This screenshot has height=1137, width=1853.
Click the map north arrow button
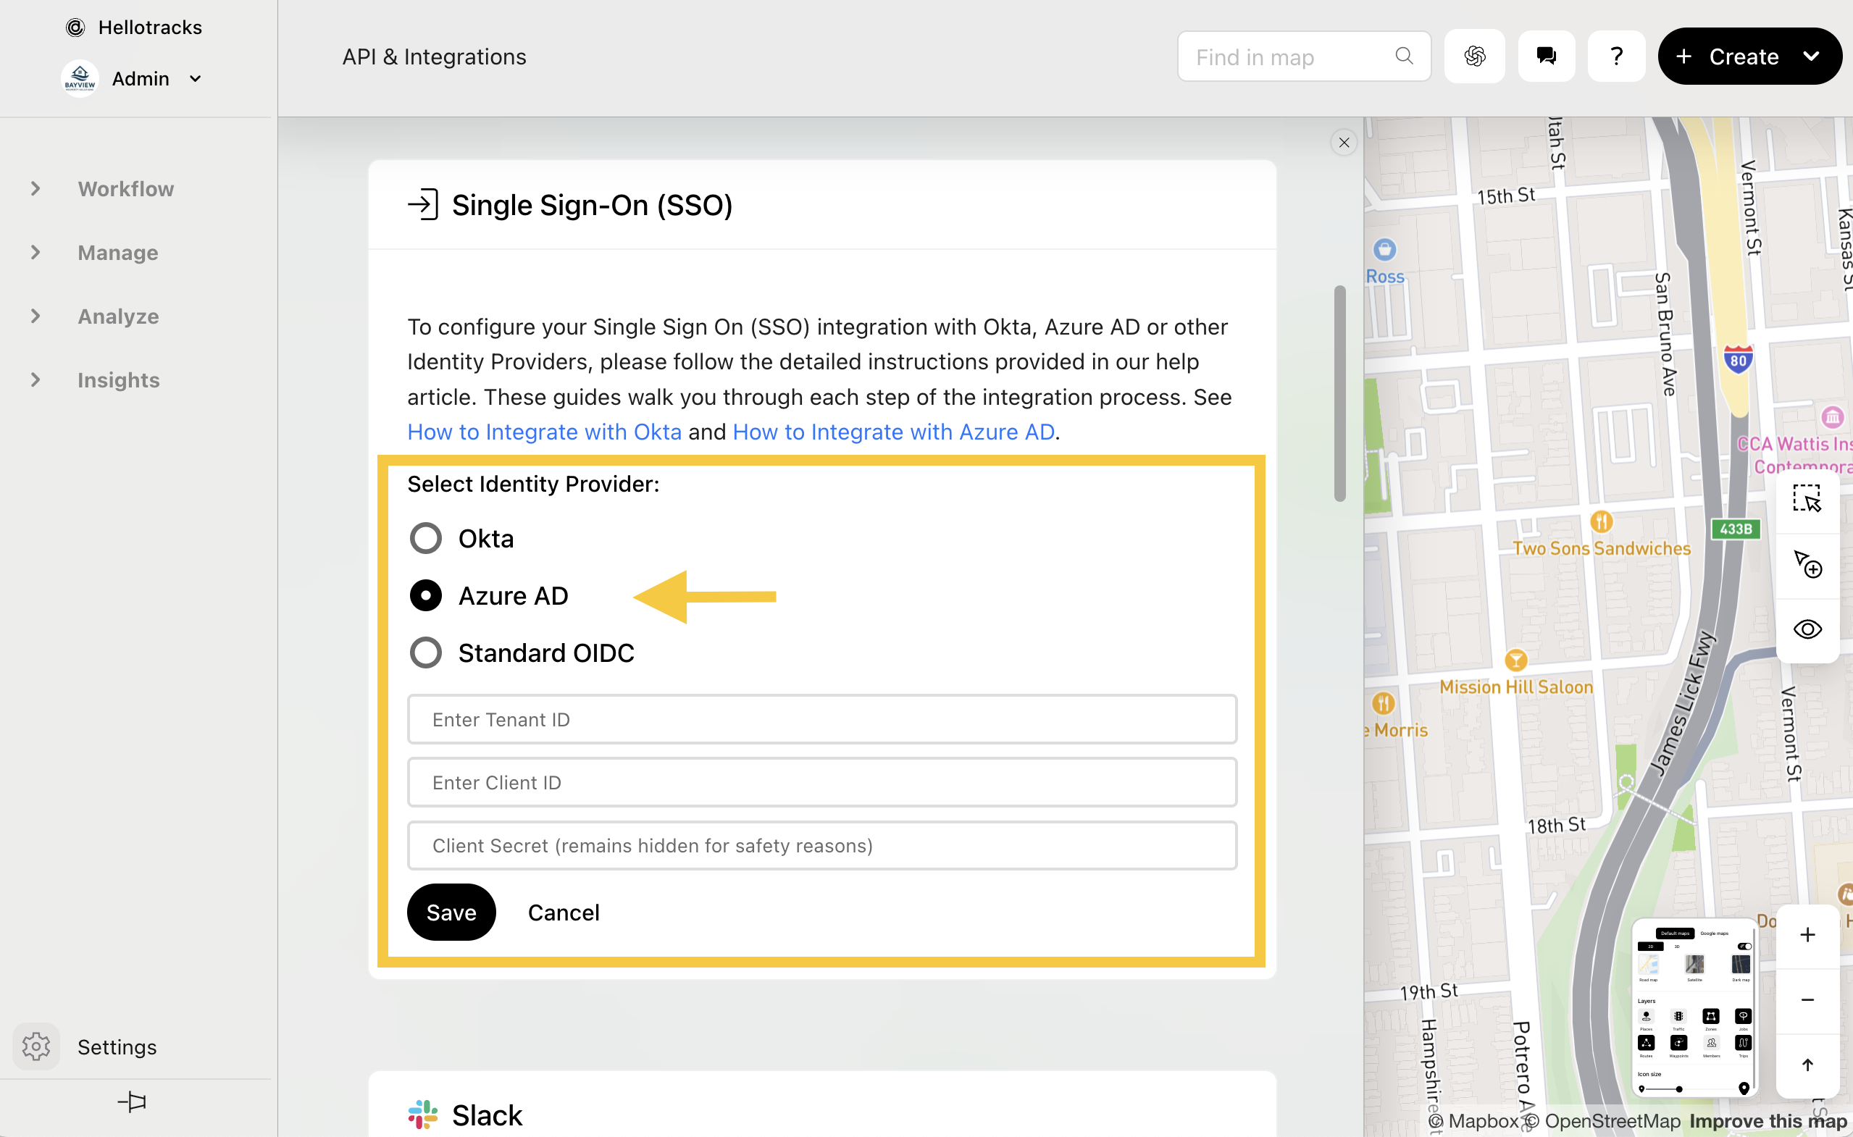(1807, 1064)
